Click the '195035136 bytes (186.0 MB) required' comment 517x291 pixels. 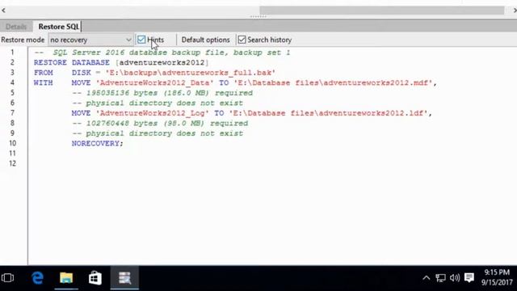click(x=162, y=93)
